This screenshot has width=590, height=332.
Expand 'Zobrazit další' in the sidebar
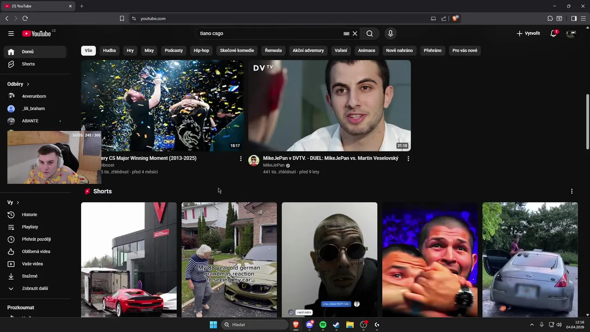tap(35, 288)
